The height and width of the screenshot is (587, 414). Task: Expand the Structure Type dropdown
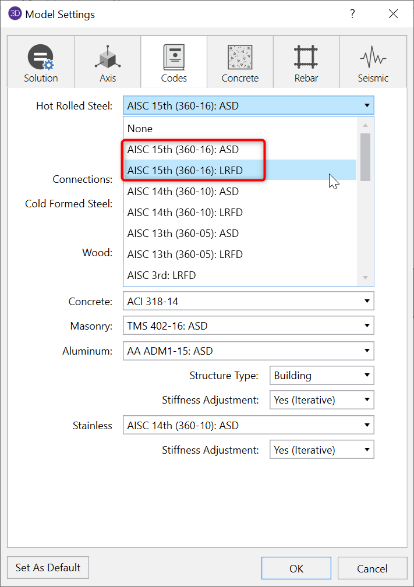point(367,376)
